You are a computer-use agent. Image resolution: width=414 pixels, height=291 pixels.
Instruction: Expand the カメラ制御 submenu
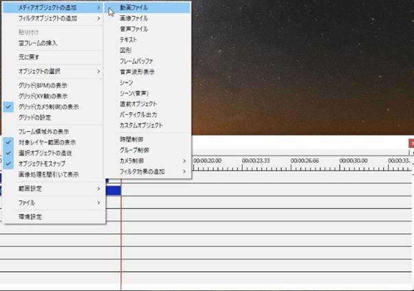coord(133,160)
